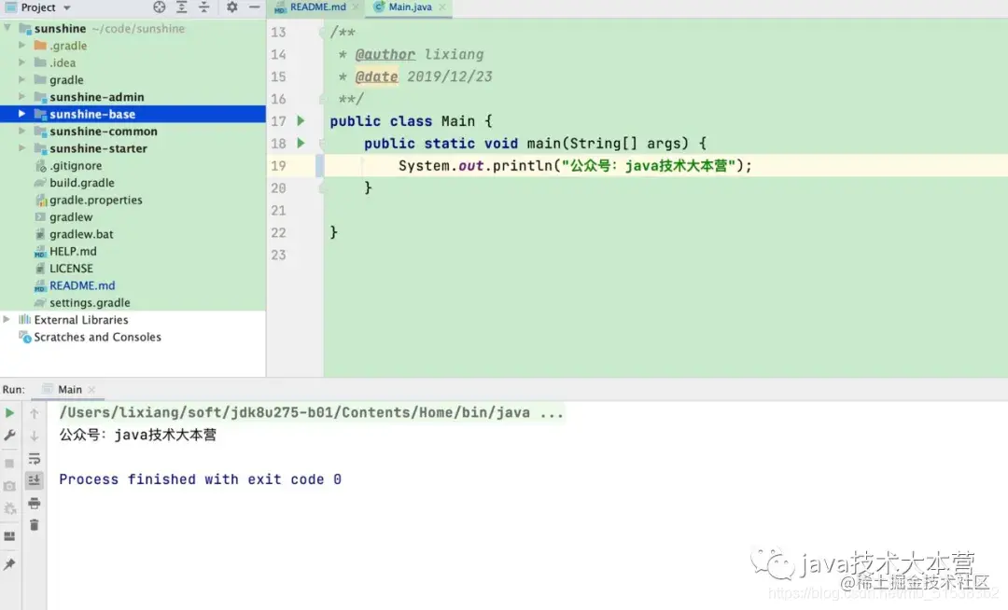This screenshot has width=1008, height=610.
Task: Switch to README.md editor tab
Action: tap(317, 7)
